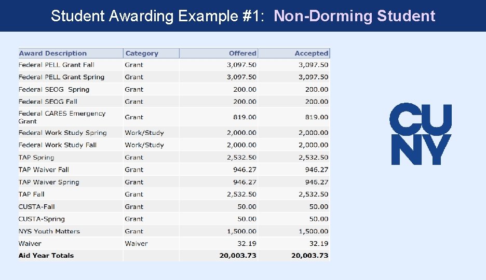Screen dimensions: 486x280
Task: Click the Waiver award description label
Action: [x=30, y=244]
